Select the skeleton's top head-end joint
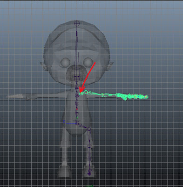Viewport: 183px width, 187px height. click(77, 23)
